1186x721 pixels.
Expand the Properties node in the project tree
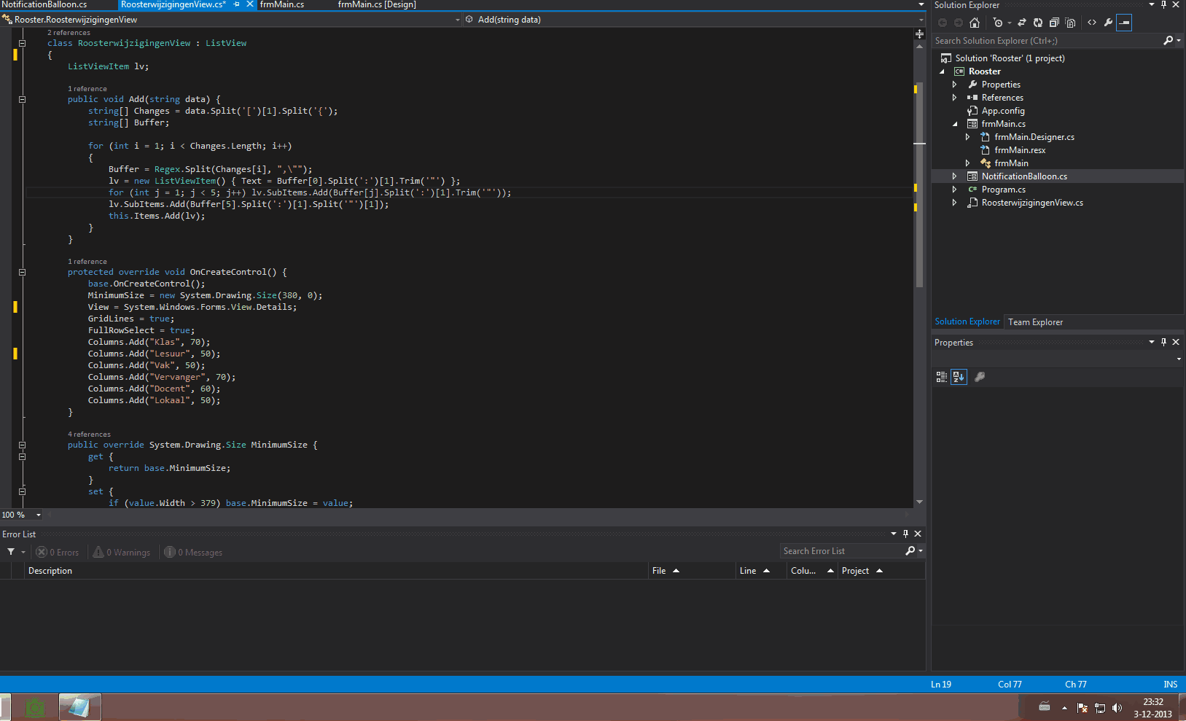(954, 85)
